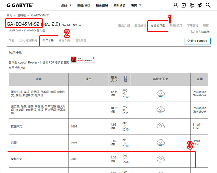Switch to rev. 1.0 link
Image resolution: width=217 pixels, height=173 pixels.
tap(77, 25)
